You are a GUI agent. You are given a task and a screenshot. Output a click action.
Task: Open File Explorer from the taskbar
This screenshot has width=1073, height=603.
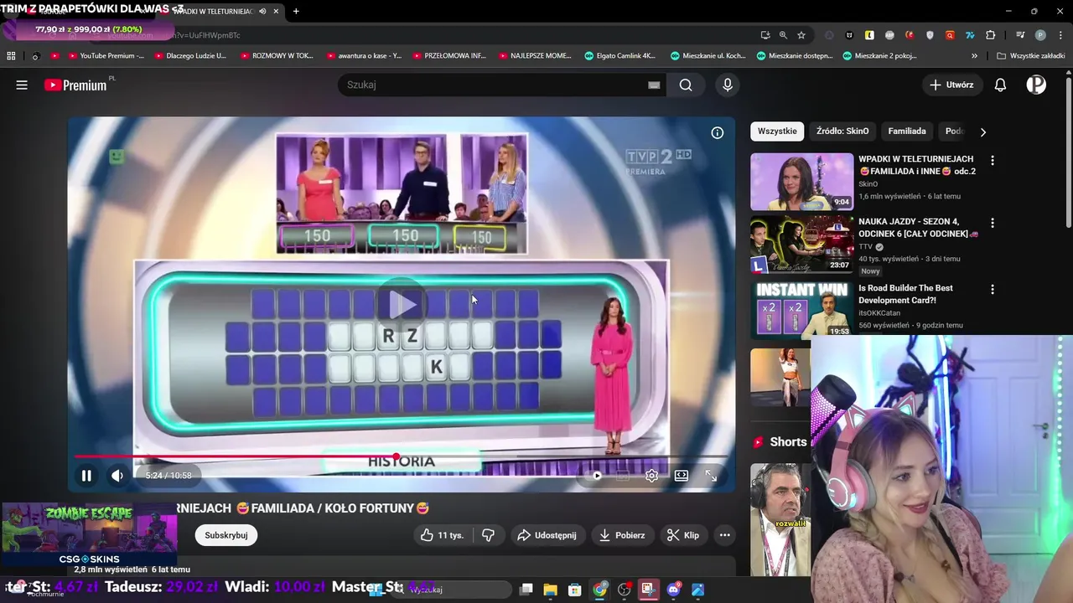tap(551, 590)
